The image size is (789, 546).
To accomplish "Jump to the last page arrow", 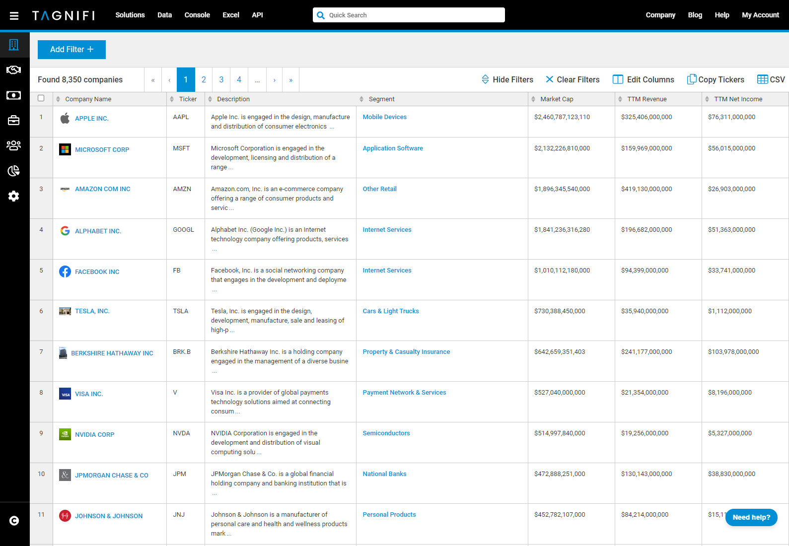I will (291, 79).
